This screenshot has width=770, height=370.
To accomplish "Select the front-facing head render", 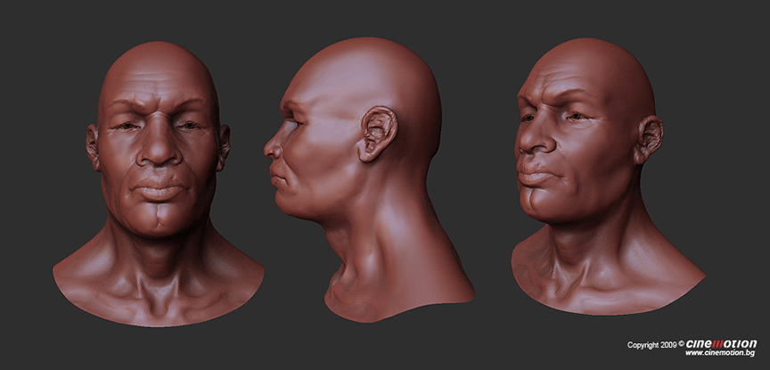I will 159,178.
